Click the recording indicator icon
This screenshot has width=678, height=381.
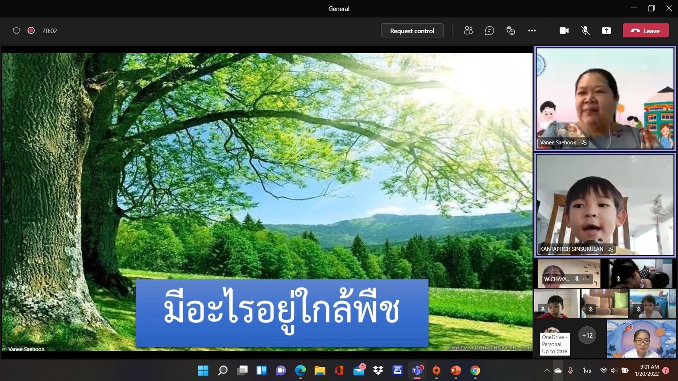click(x=31, y=31)
